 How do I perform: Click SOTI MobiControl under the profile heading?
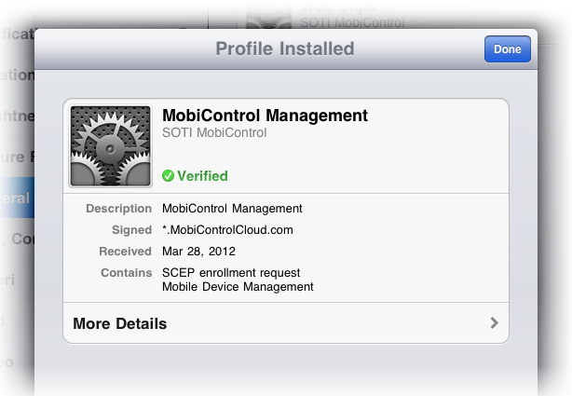click(x=214, y=133)
